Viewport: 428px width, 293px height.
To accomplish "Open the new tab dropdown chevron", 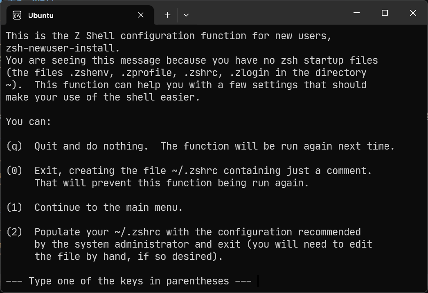I will tap(186, 15).
